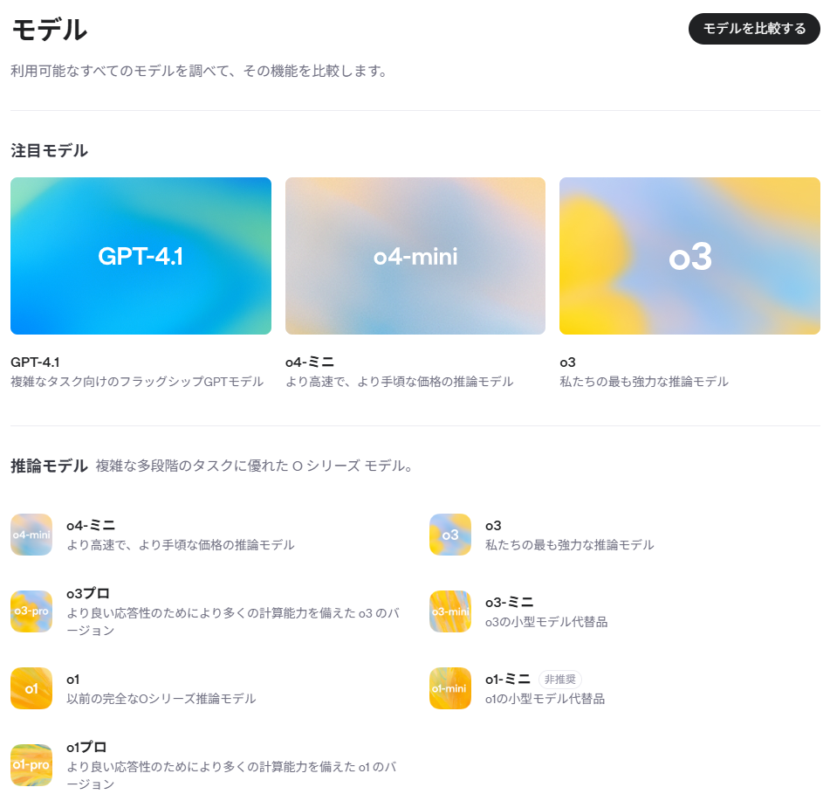
Task: Click the 注目モデル section heading
Action: [49, 150]
